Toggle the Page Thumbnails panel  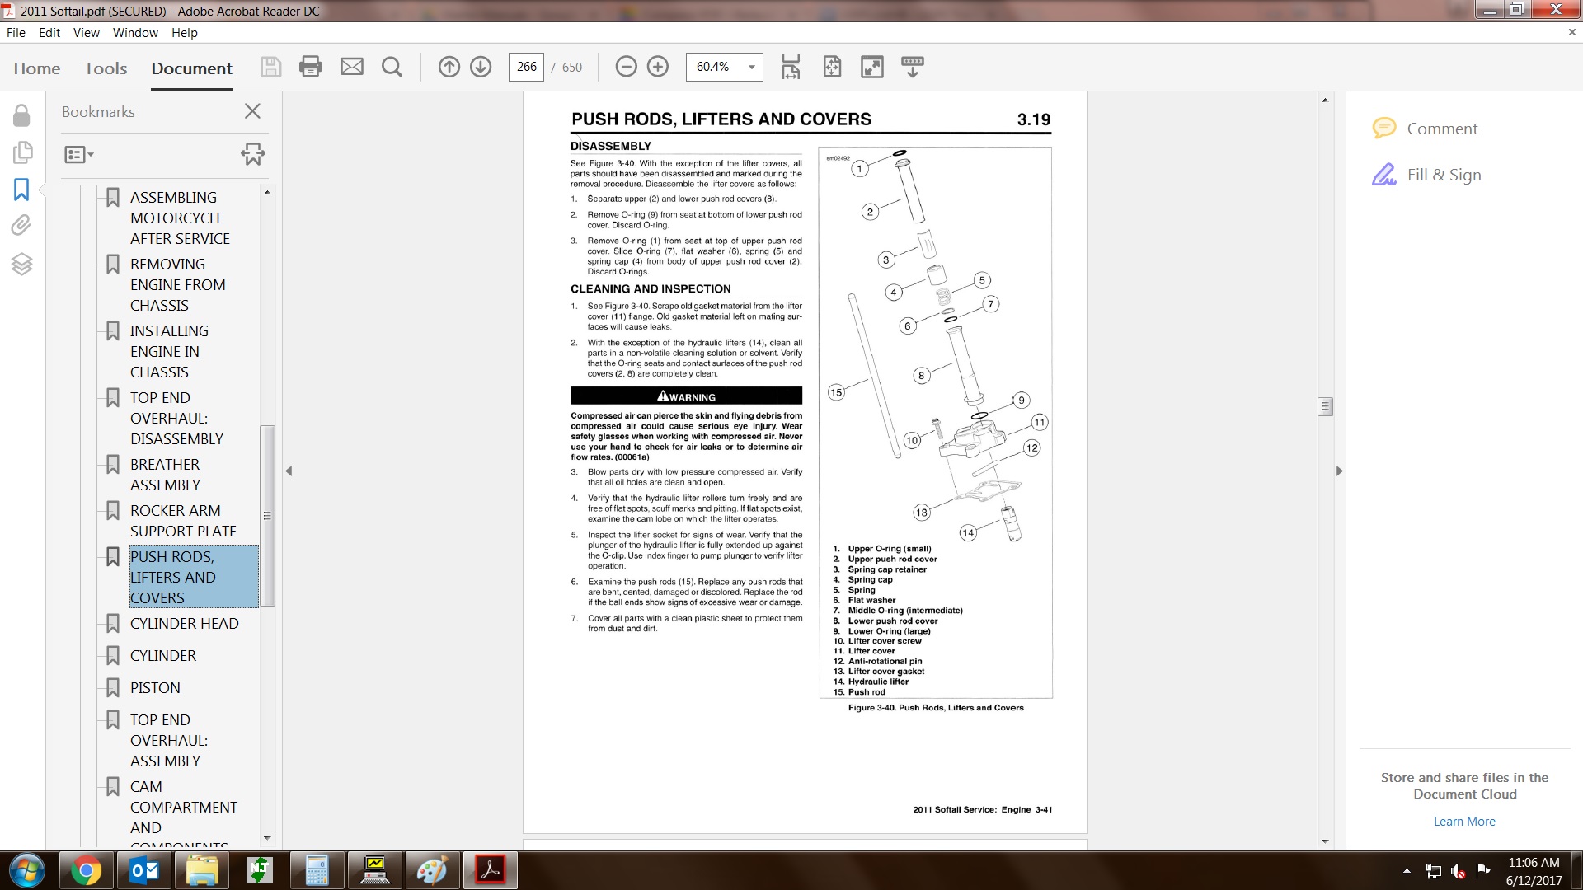[x=21, y=152]
